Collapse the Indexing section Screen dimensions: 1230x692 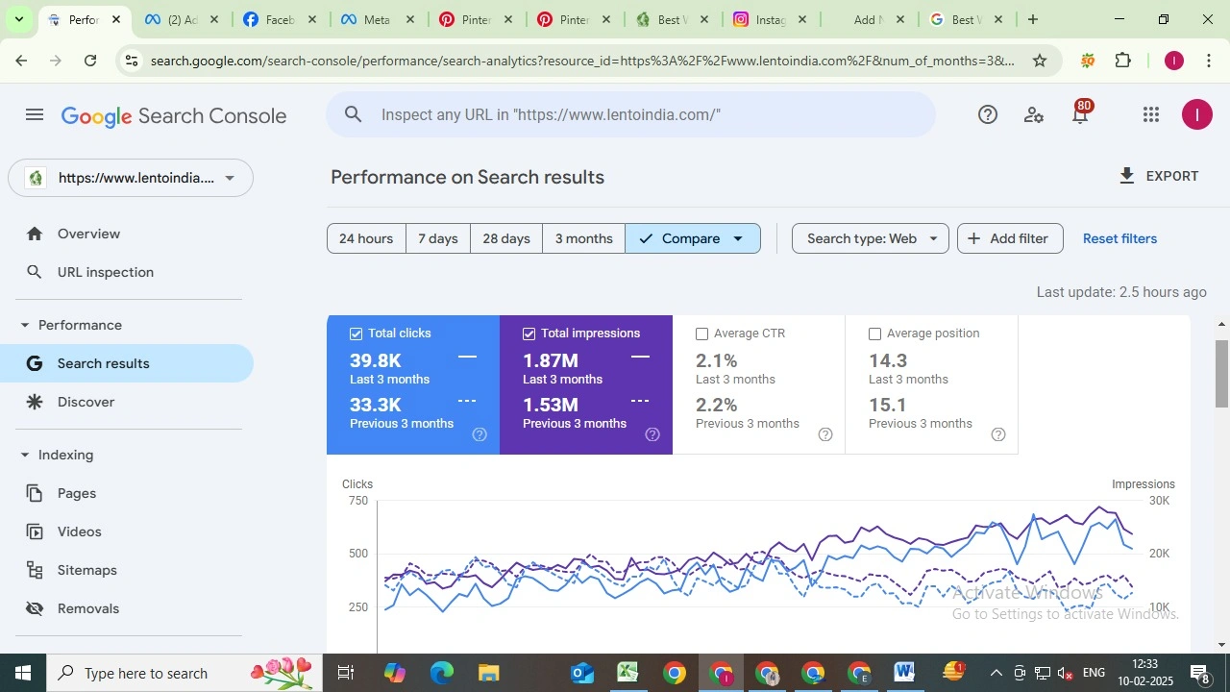click(25, 455)
